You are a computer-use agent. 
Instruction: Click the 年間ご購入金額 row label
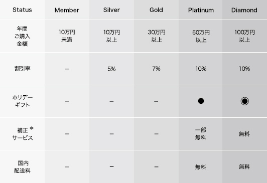point(22,36)
